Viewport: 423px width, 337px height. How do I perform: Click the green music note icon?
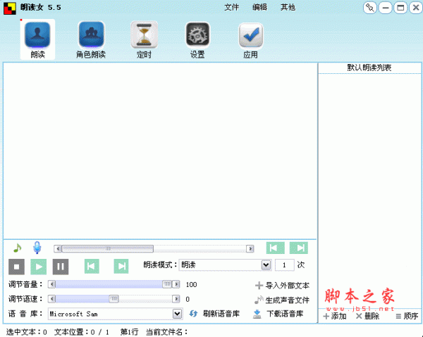click(17, 248)
